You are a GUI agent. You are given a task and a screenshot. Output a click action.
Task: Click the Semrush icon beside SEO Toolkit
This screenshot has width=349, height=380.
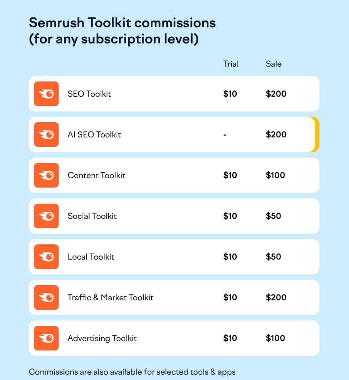pos(46,94)
